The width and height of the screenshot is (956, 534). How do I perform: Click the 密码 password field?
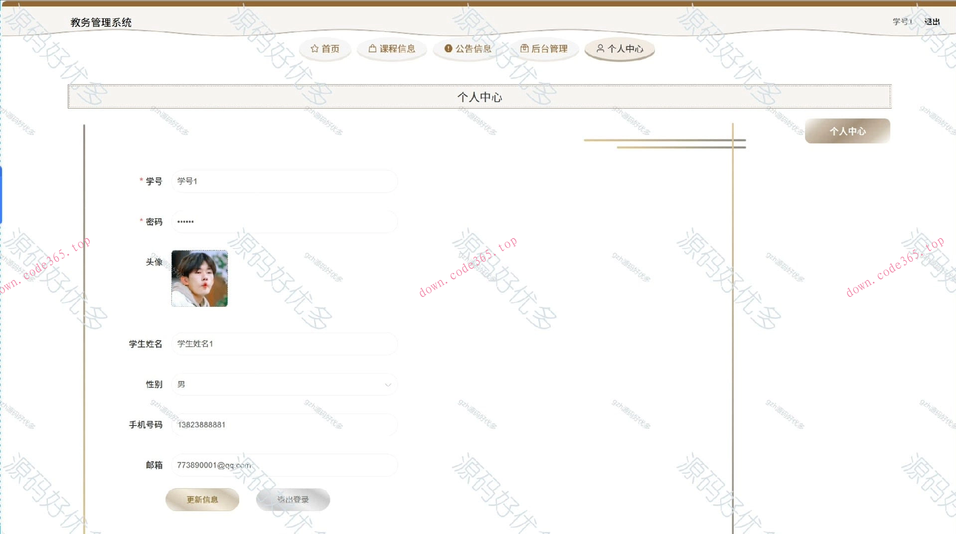(284, 221)
